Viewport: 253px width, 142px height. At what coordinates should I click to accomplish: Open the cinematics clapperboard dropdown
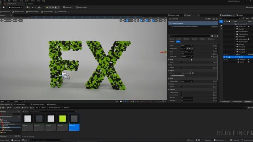point(39,7)
